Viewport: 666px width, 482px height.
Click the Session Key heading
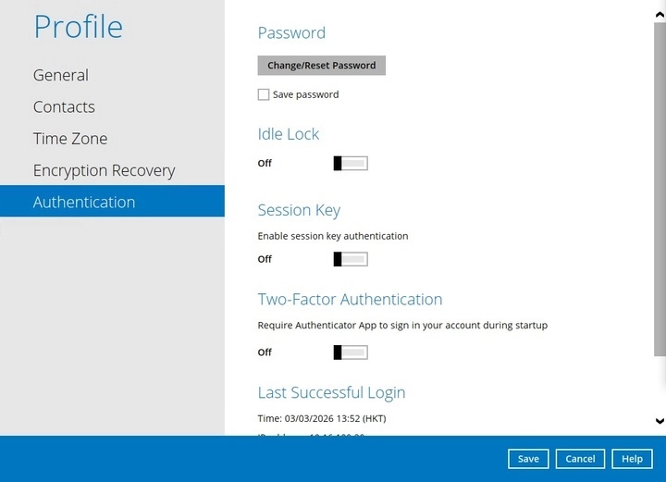pos(299,210)
